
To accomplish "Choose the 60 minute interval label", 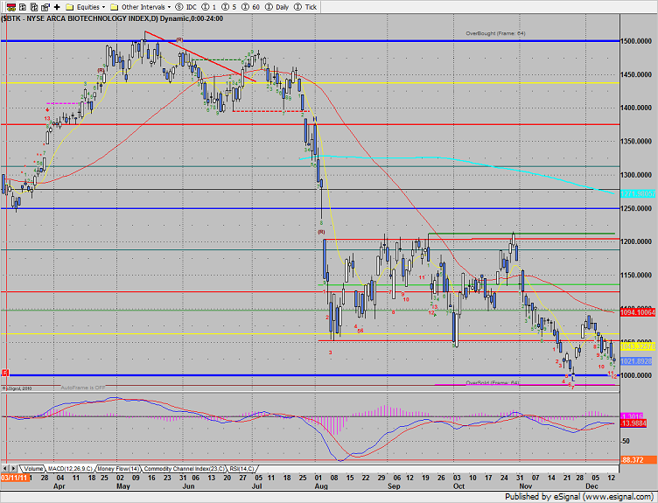I will [x=255, y=7].
